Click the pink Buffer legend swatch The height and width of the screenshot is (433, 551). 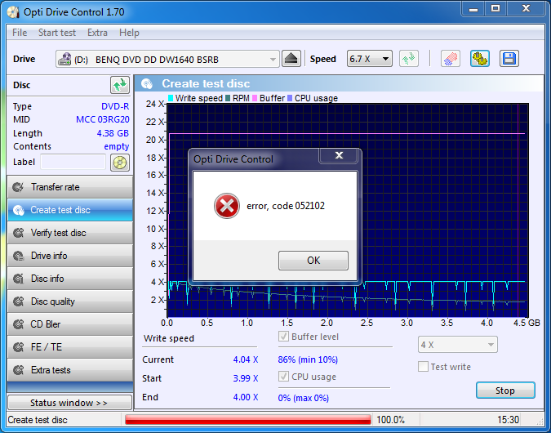coord(255,98)
